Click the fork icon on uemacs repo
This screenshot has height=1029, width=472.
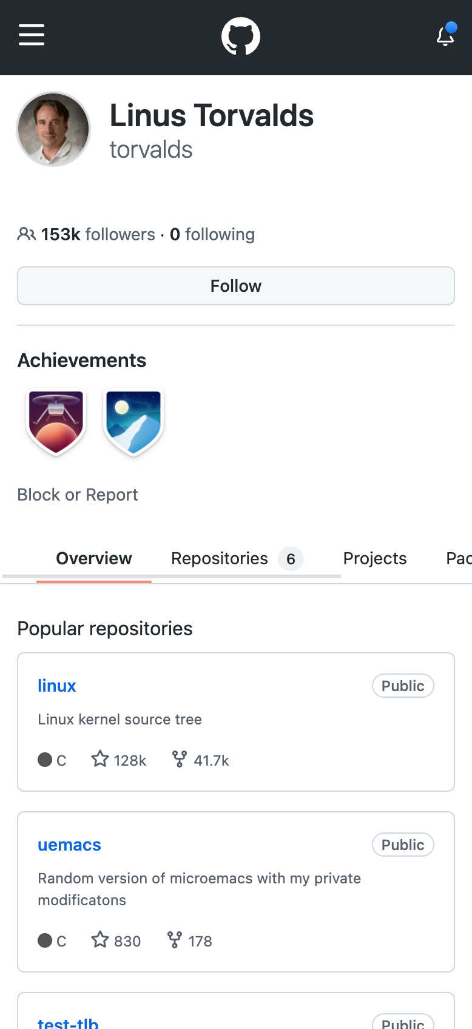click(175, 940)
